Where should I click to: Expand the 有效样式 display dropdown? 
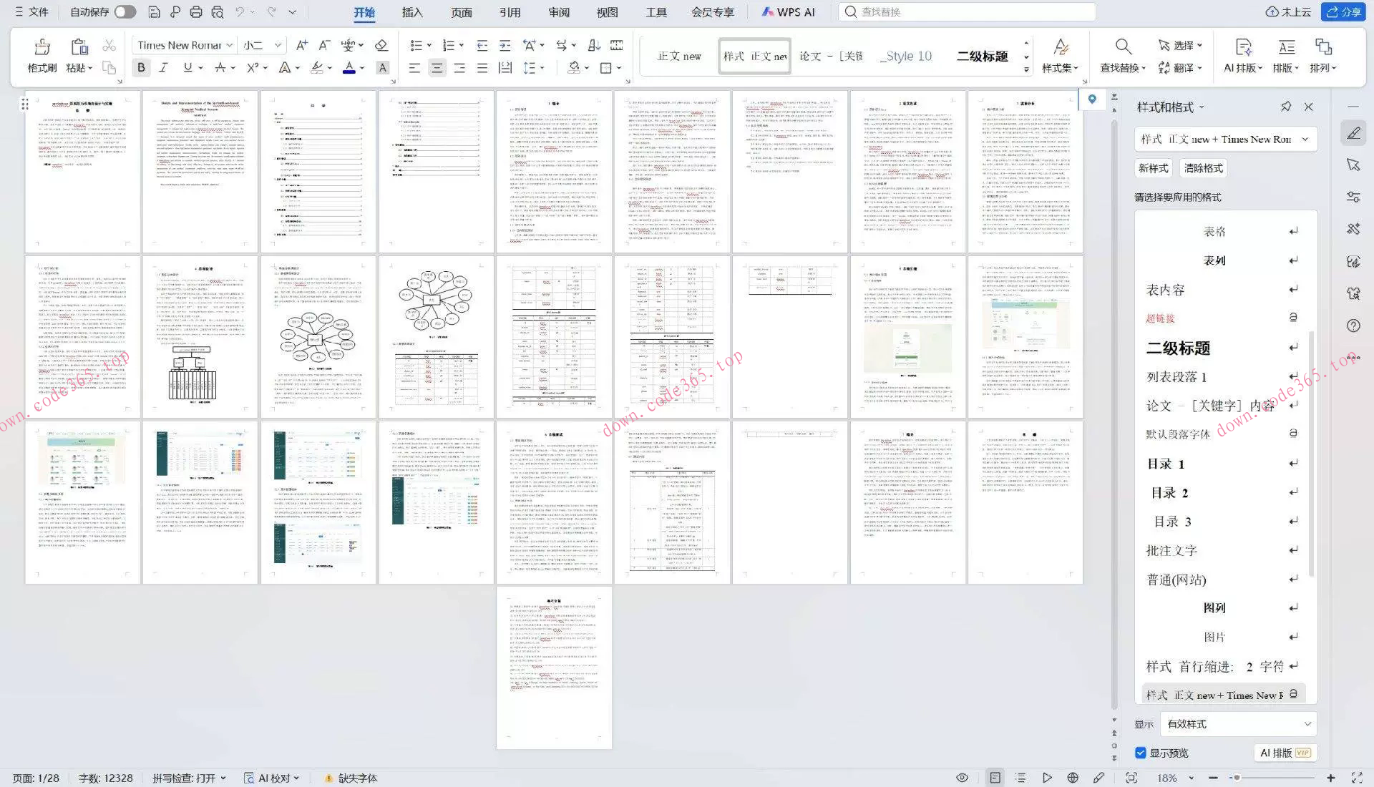pyautogui.click(x=1307, y=724)
